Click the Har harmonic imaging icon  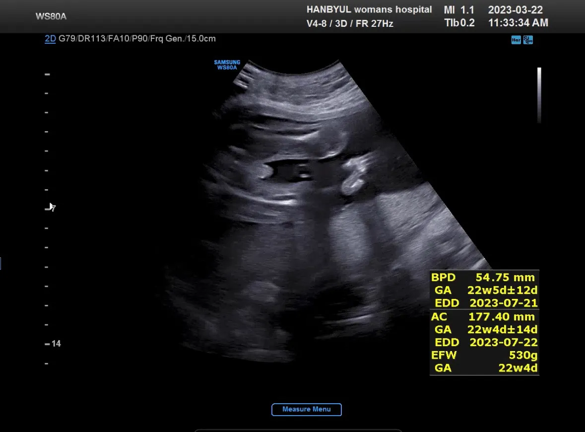516,40
